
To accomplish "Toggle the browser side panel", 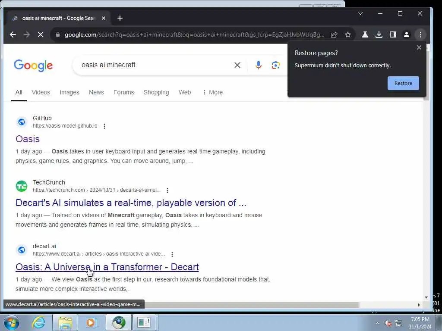I will (x=393, y=34).
